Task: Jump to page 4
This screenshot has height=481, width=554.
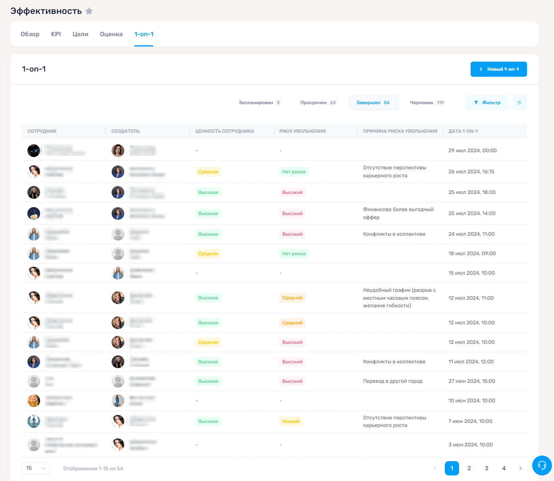Action: coord(504,468)
